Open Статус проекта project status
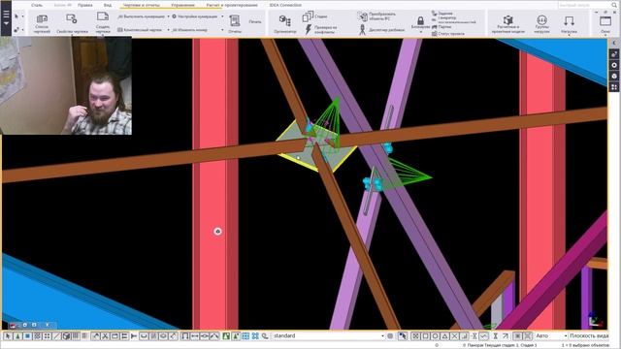Screen dimensions: 621x349 coord(448,34)
